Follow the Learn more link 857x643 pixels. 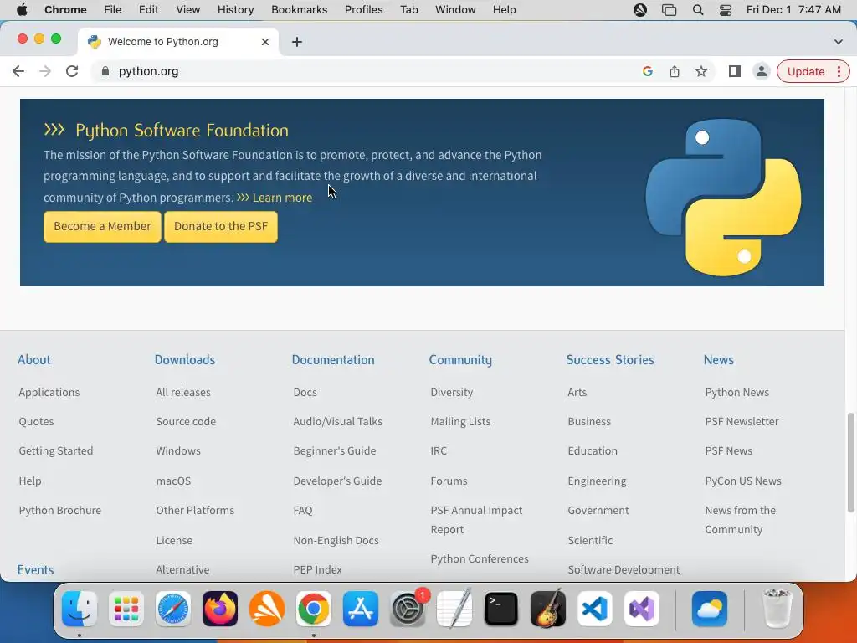pyautogui.click(x=282, y=198)
